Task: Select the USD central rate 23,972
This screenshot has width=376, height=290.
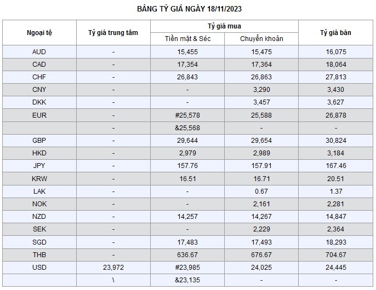Action: click(x=113, y=267)
